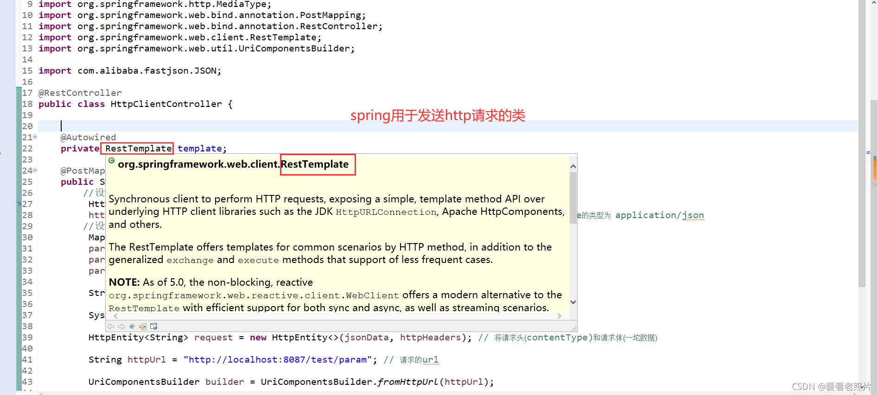Click com.alibaba.fastjson.JSON import
The image size is (878, 395).
coord(146,71)
